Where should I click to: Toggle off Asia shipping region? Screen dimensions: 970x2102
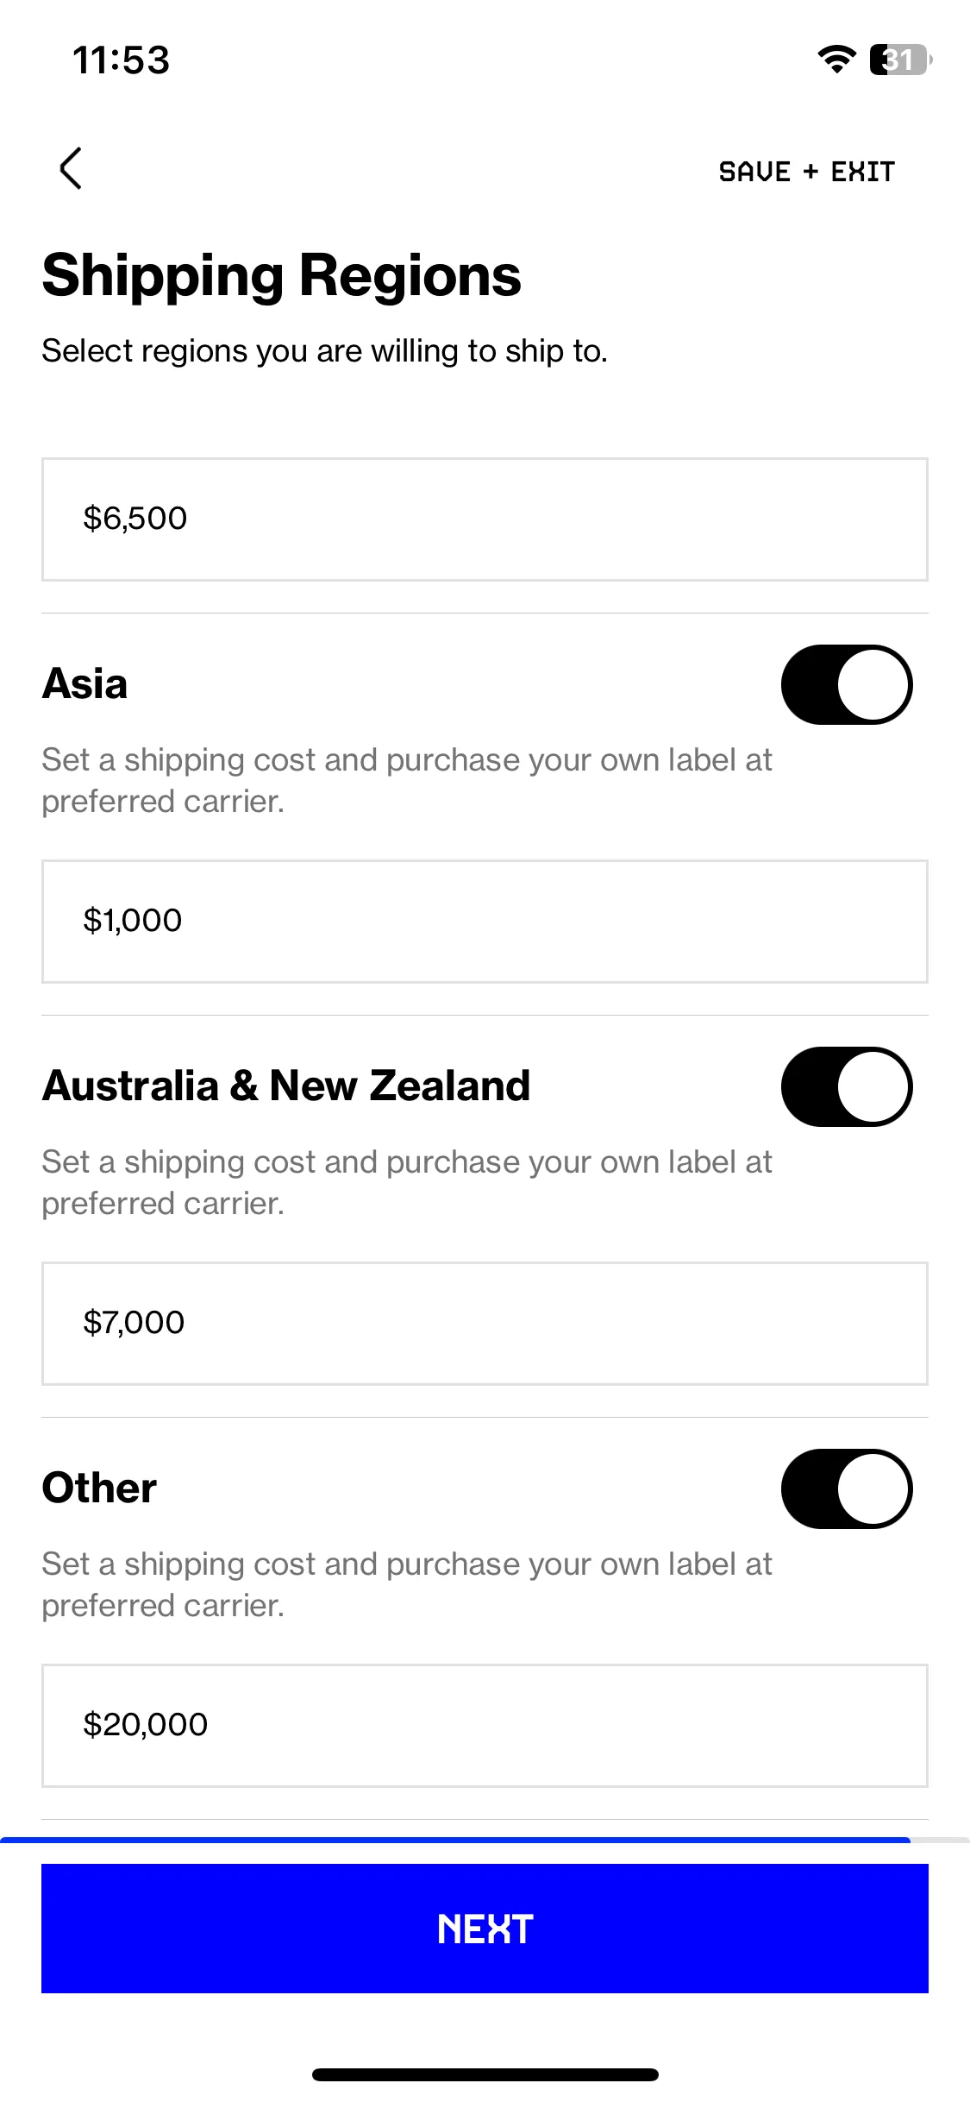click(x=847, y=684)
